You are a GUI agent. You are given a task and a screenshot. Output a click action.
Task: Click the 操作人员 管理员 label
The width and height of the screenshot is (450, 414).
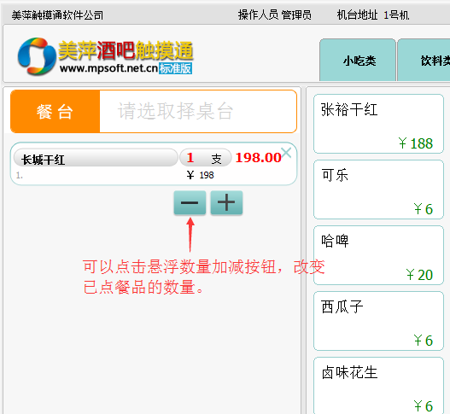[x=275, y=15]
